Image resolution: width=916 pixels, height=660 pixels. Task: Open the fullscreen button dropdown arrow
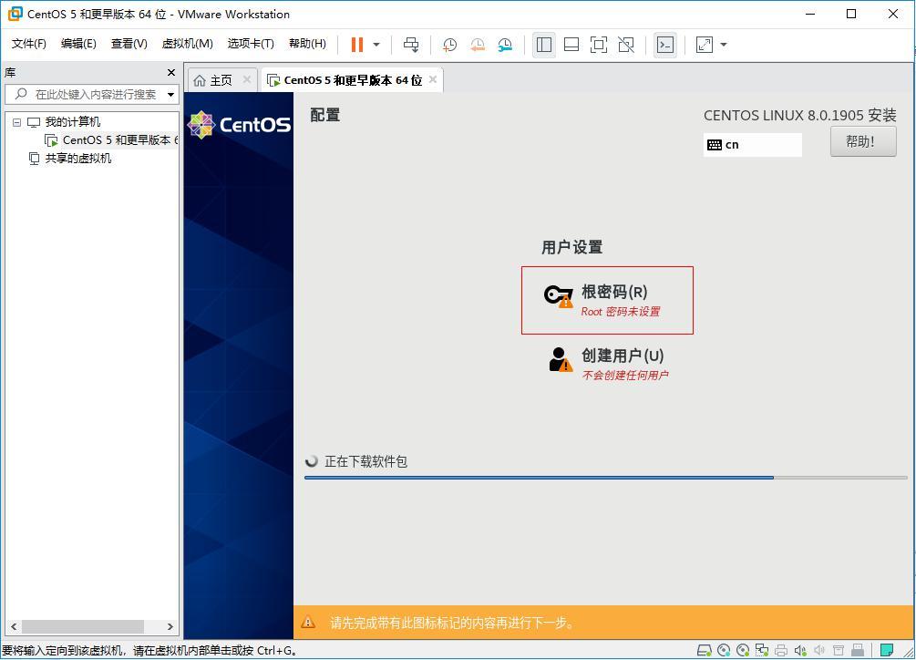[x=722, y=44]
